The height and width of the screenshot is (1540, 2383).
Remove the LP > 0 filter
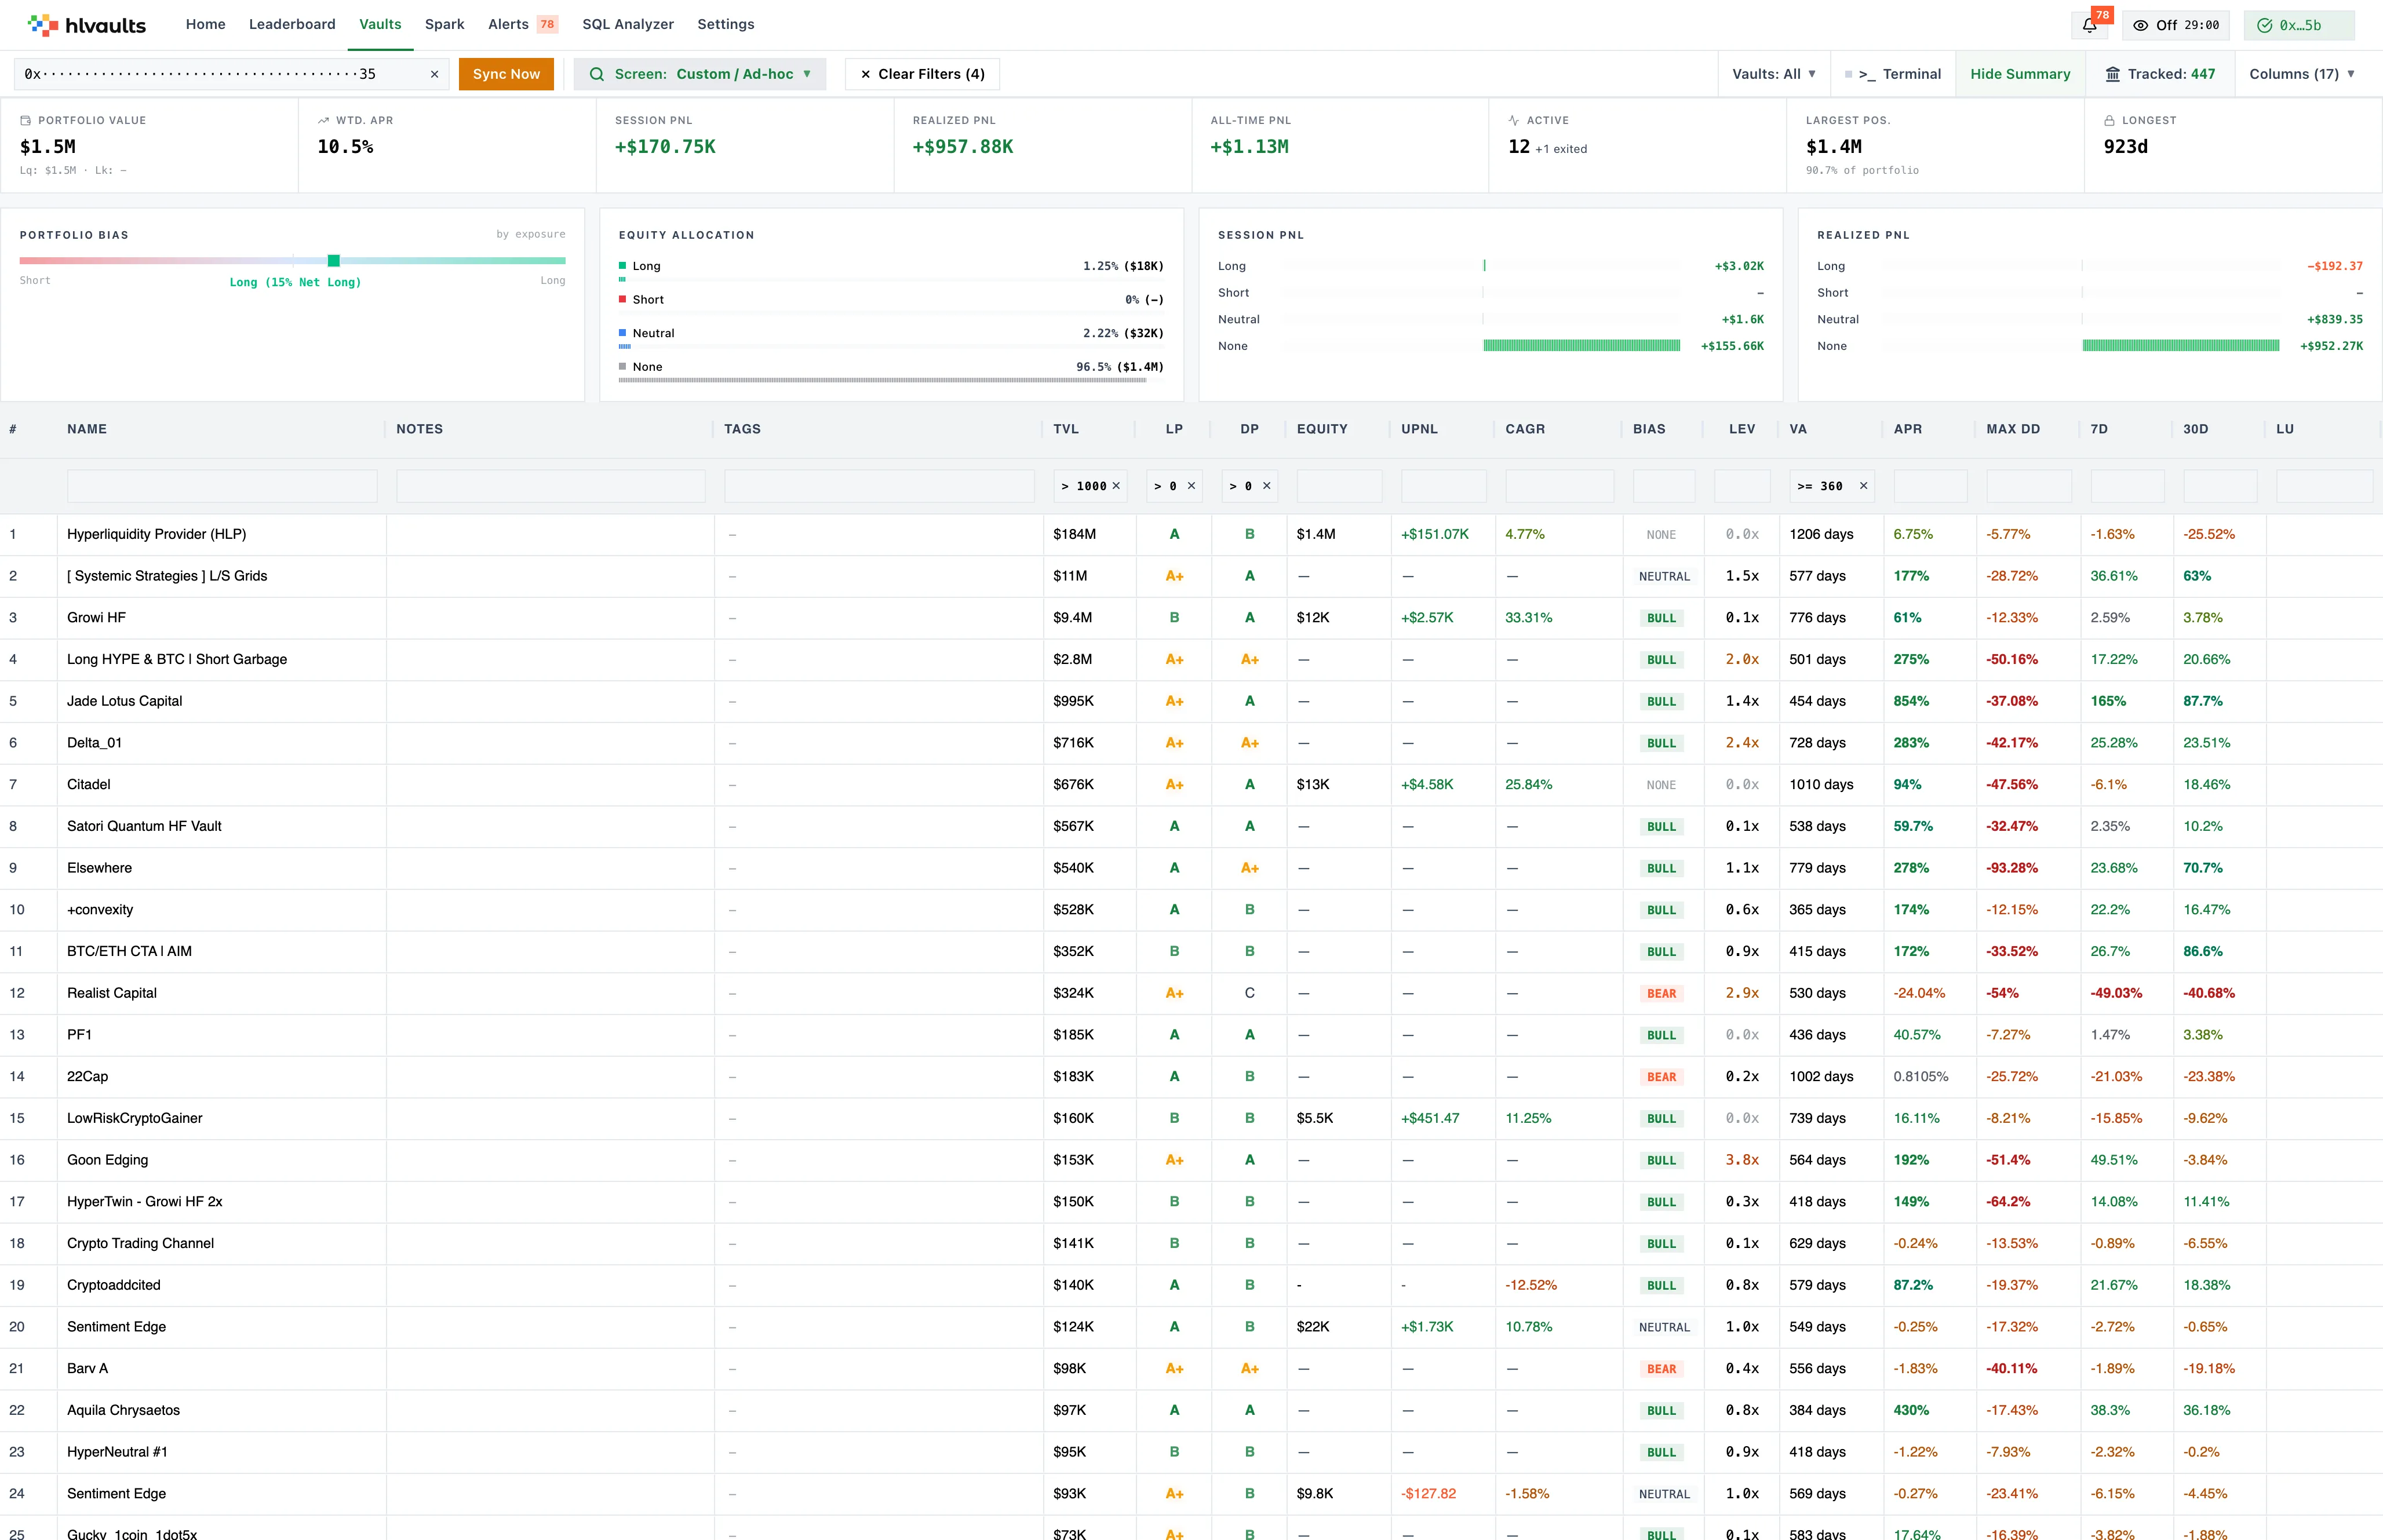coord(1191,486)
